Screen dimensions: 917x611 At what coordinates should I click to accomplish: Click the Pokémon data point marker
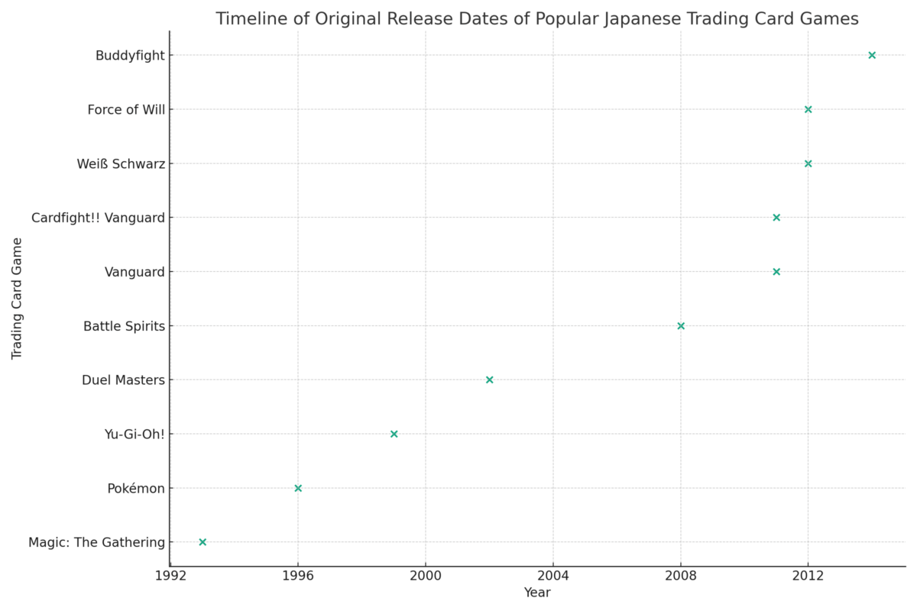(299, 487)
